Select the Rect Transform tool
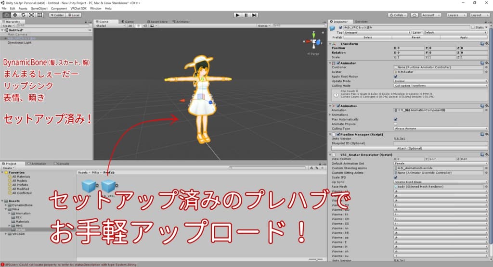The height and width of the screenshot is (267, 493). click(x=40, y=15)
